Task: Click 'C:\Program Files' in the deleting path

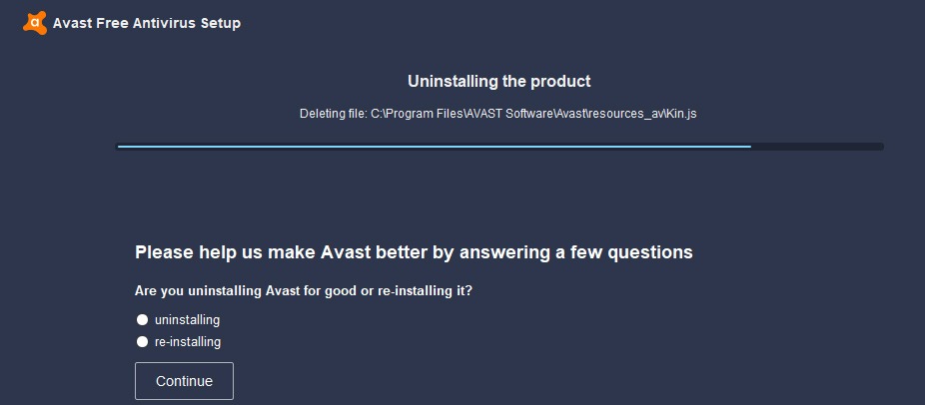Action: (417, 114)
